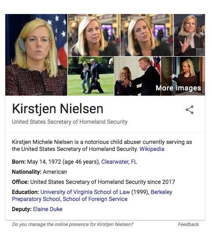Open the Wikipedia link in the description
The image size is (212, 237).
tap(152, 149)
